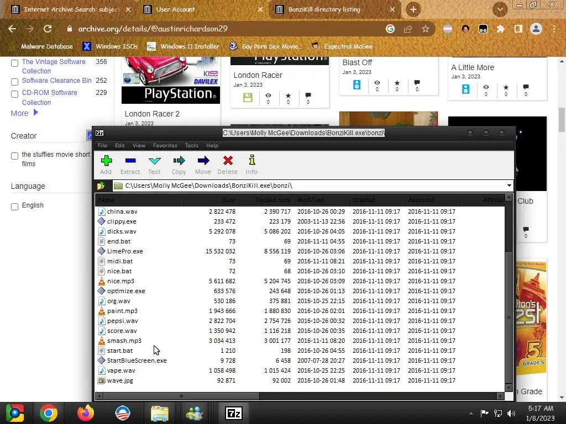Image resolution: width=566 pixels, height=424 pixels.
Task: Open the 7-Zip Edit menu
Action: tap(120, 146)
